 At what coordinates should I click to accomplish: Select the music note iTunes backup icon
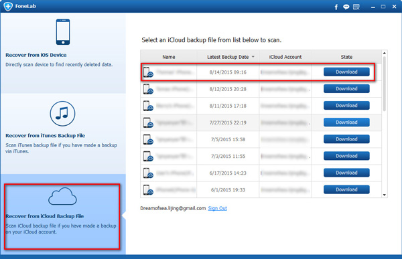(62, 114)
